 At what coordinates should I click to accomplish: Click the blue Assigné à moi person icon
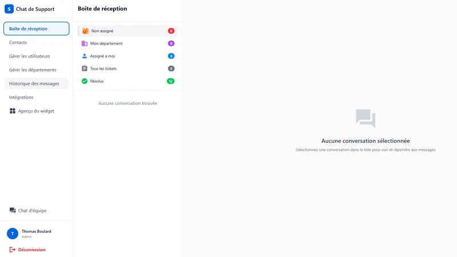click(x=85, y=56)
